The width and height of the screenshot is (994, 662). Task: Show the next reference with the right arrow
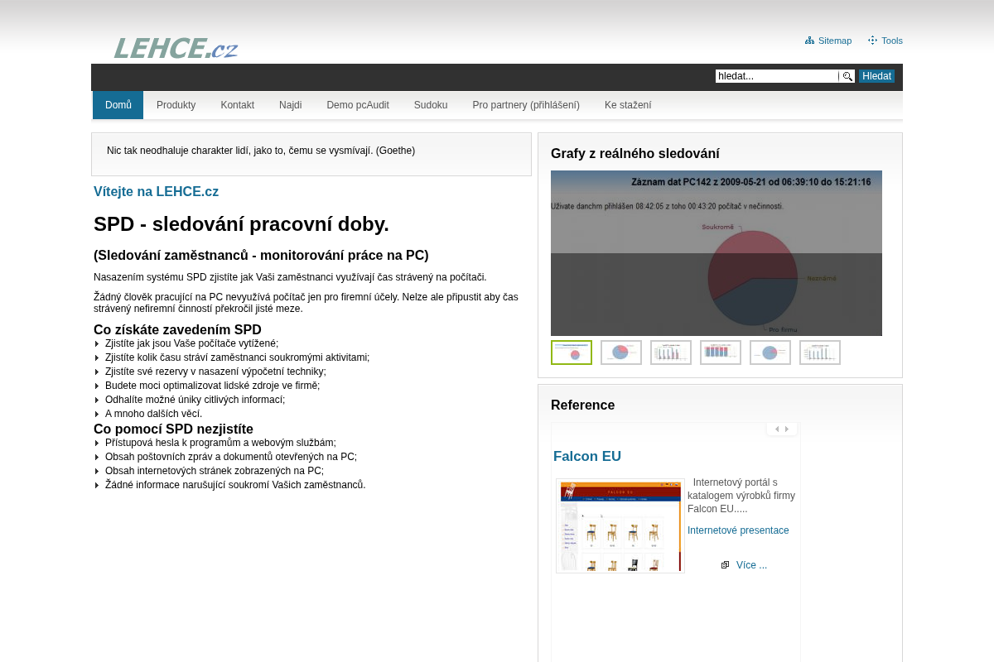click(x=787, y=429)
